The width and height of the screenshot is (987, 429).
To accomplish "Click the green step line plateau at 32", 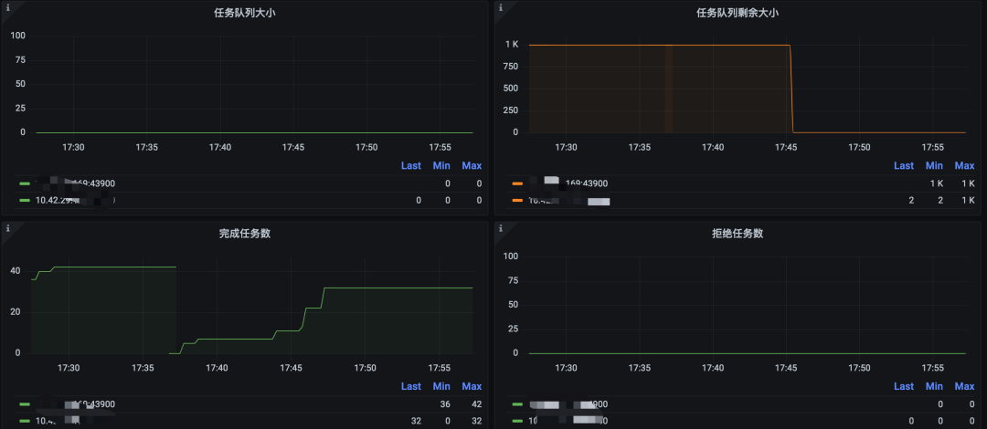I will [x=398, y=288].
